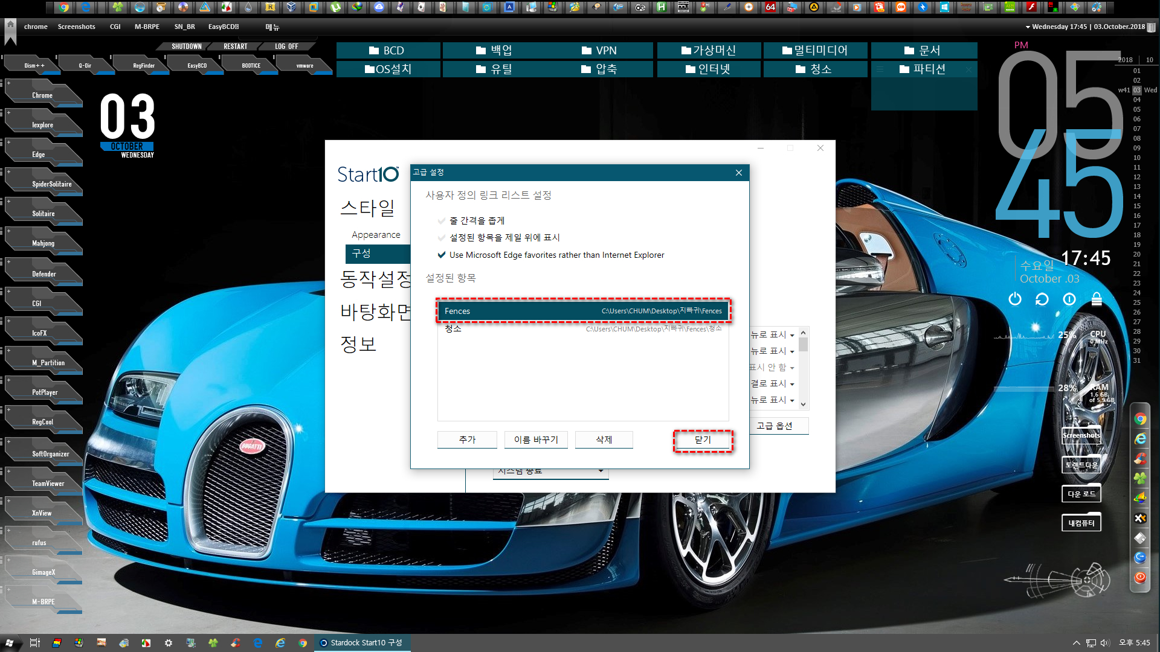Screen dimensions: 1160x652
Task: Open the Screenshots folder widget
Action: click(x=1081, y=435)
